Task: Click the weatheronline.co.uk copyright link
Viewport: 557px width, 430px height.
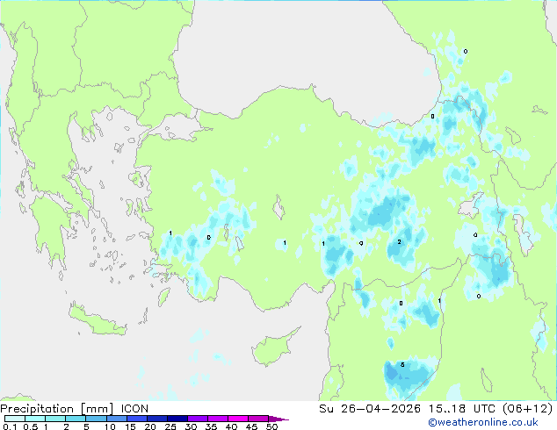Action: pyautogui.click(x=483, y=422)
